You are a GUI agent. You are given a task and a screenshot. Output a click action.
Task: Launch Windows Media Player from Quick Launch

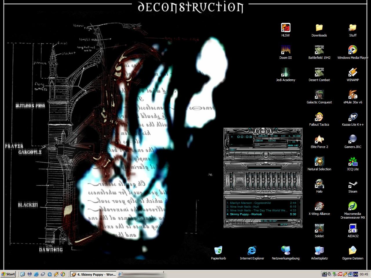pyautogui.click(x=63, y=274)
